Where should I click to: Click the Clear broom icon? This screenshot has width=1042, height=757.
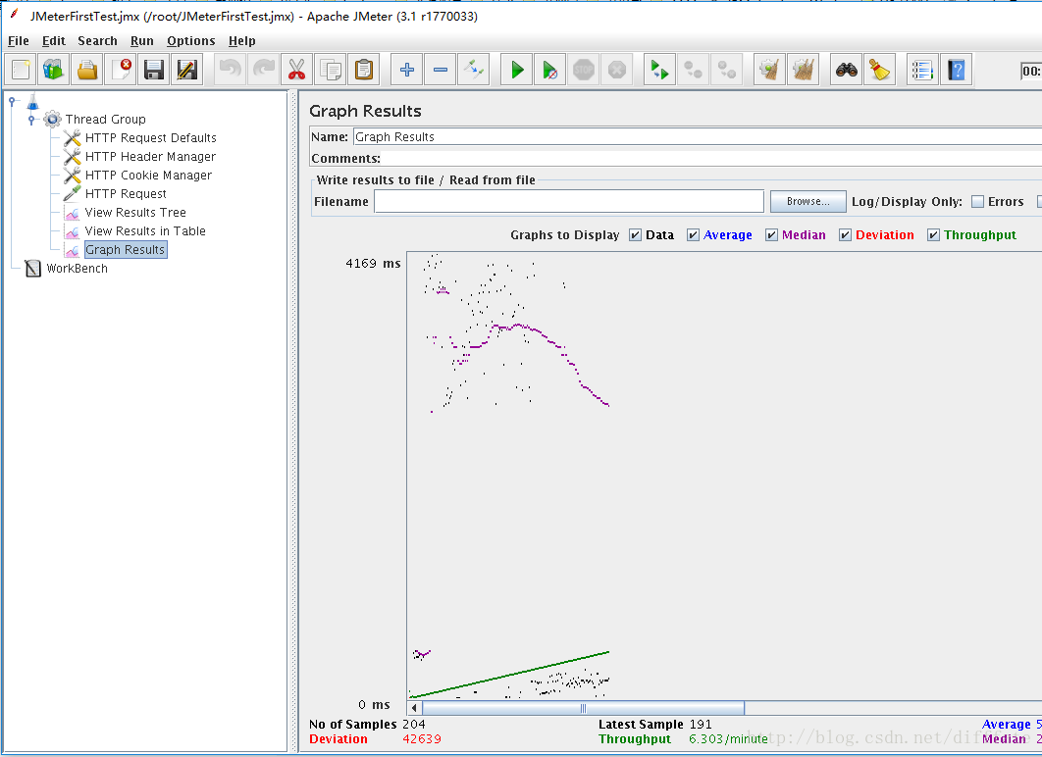769,70
